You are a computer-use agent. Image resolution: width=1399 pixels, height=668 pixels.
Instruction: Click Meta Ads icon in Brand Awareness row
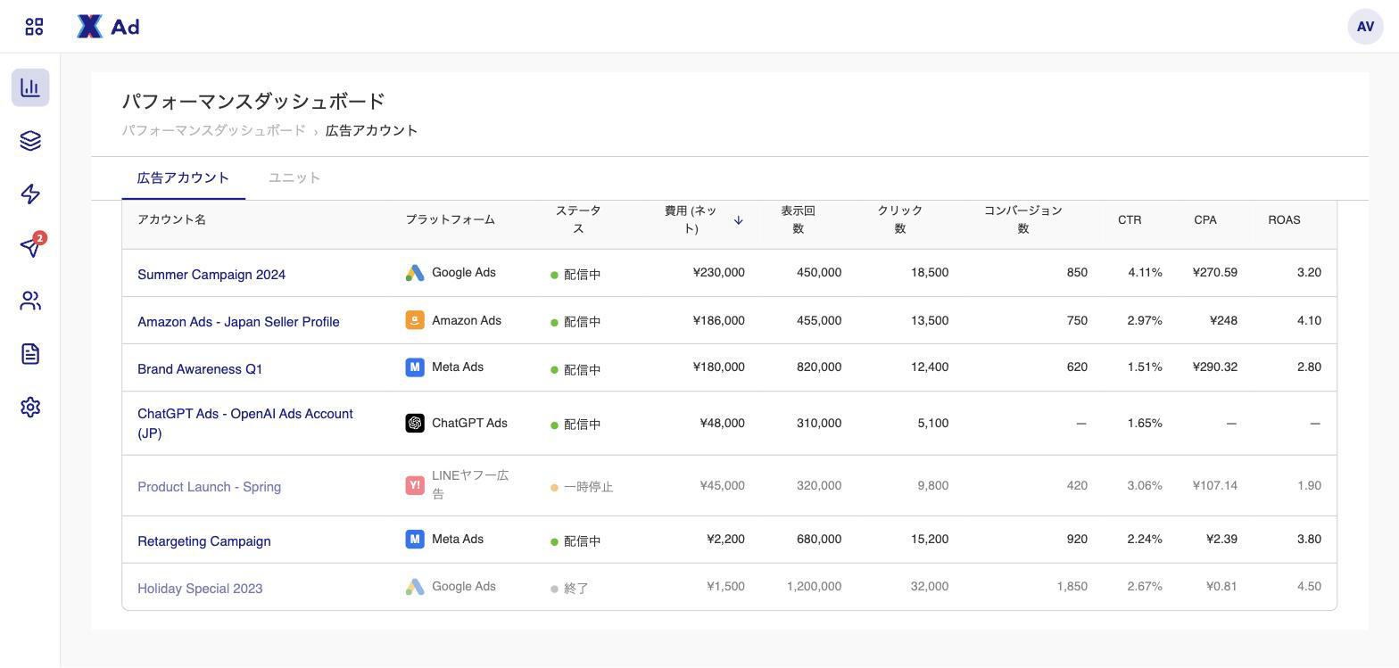tap(415, 367)
